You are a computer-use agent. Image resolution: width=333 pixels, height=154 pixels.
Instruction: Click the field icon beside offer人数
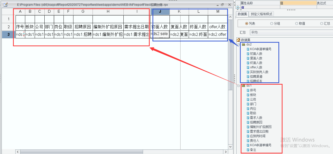click(248, 67)
